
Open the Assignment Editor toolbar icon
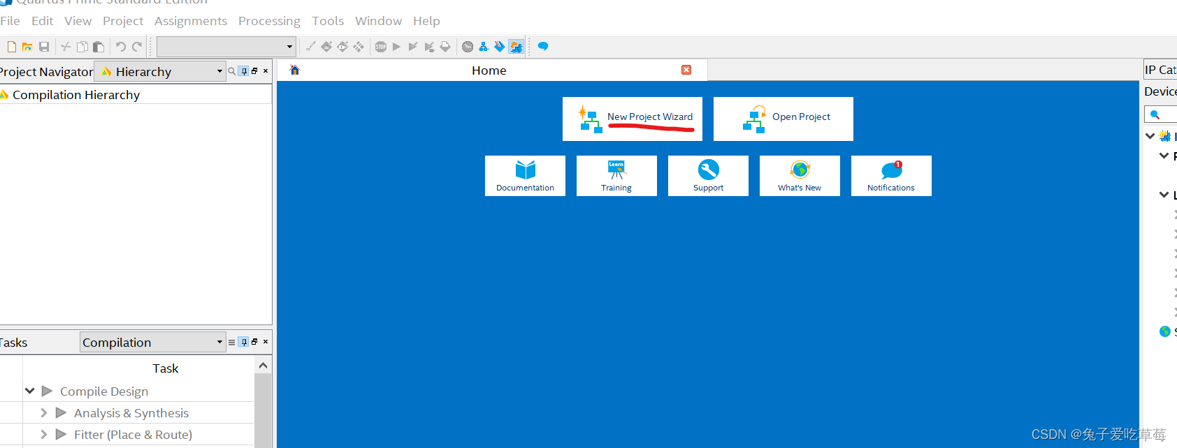coord(326,47)
